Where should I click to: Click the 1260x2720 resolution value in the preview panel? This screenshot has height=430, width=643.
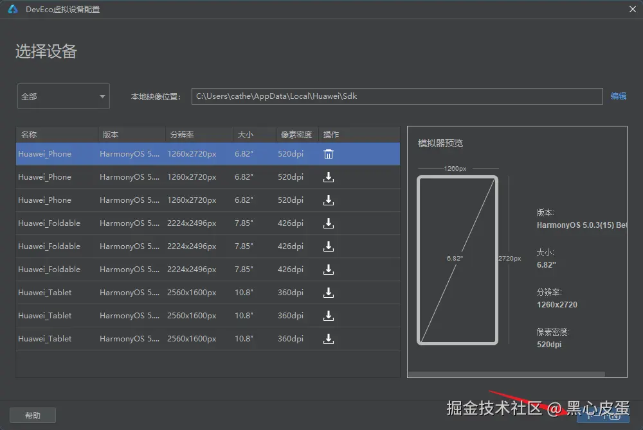[x=557, y=305]
